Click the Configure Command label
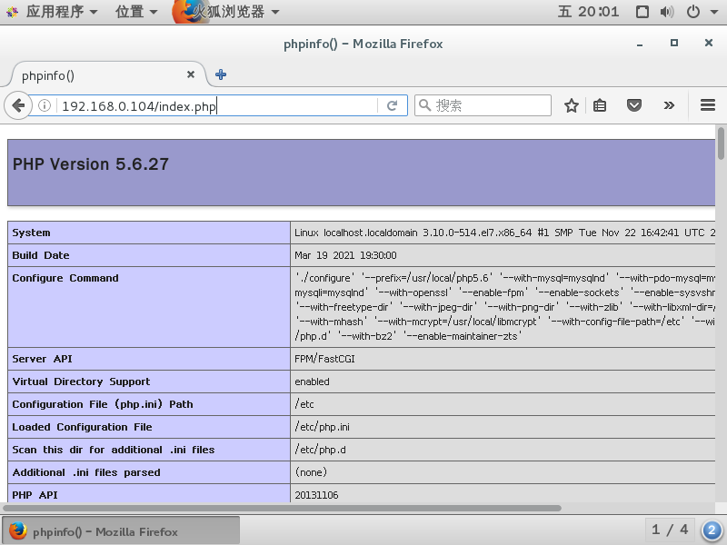Screen dimensions: 727x545 65,278
